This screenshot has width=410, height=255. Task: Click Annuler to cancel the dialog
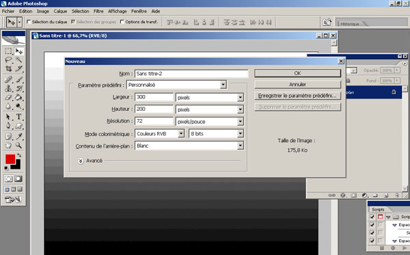click(297, 85)
